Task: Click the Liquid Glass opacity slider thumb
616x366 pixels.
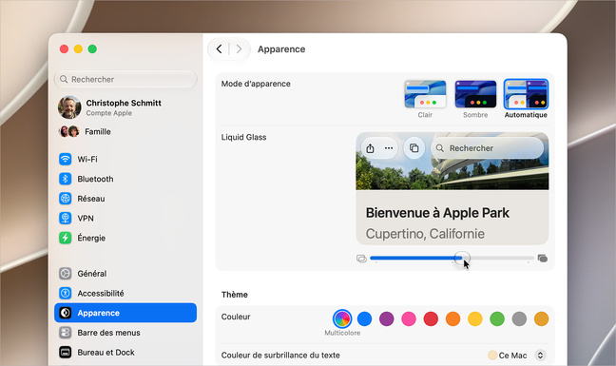Action: coord(462,258)
